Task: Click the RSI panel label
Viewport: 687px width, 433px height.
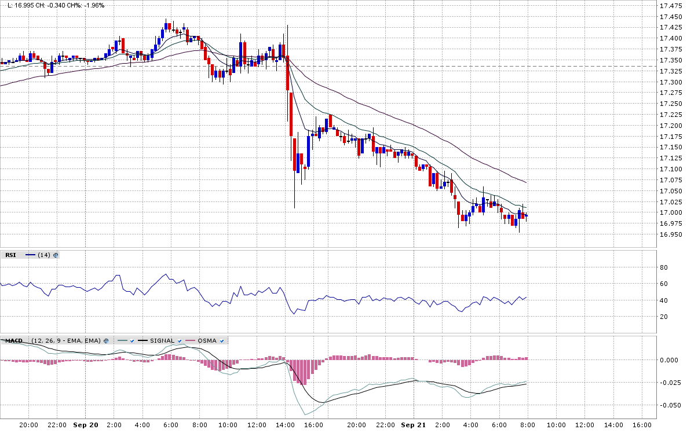Action: (x=11, y=255)
